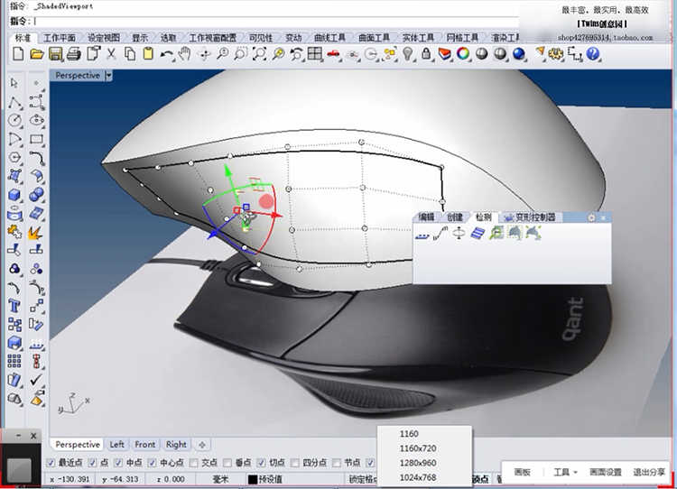Click the 退出分享 button
The image size is (677, 489).
649,472
